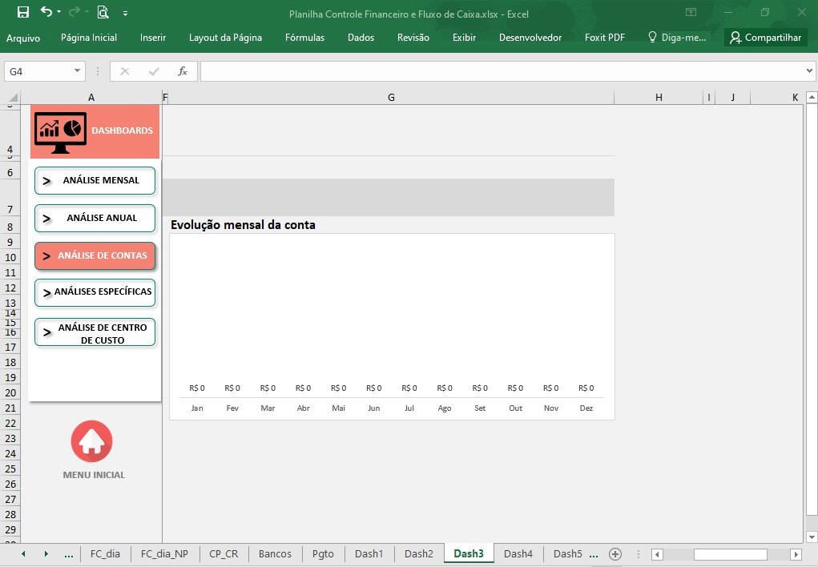This screenshot has height=567, width=818.
Task: Click the red Menu Inicial home icon
Action: pos(92,441)
